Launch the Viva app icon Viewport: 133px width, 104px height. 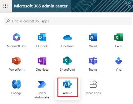[119, 61]
